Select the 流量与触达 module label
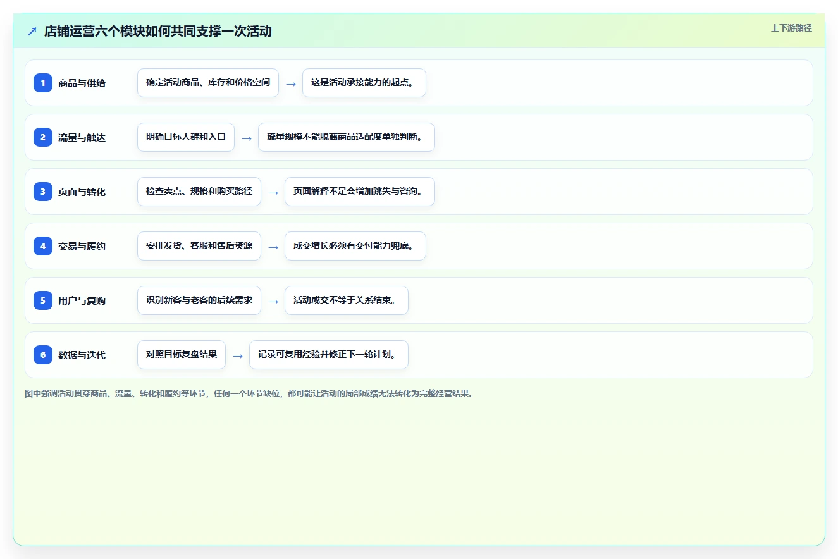 [82, 137]
